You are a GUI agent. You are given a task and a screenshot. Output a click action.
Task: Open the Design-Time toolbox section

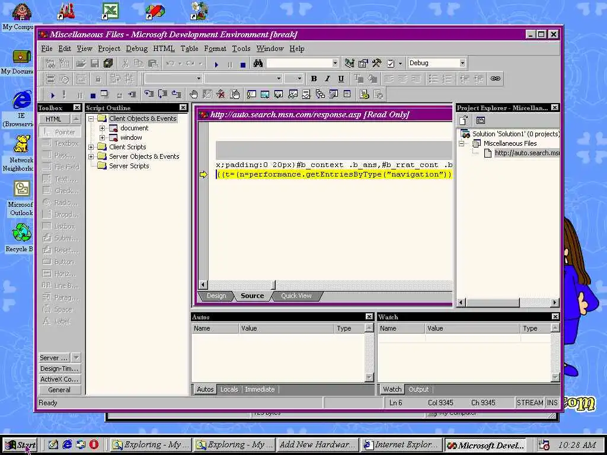(x=60, y=369)
